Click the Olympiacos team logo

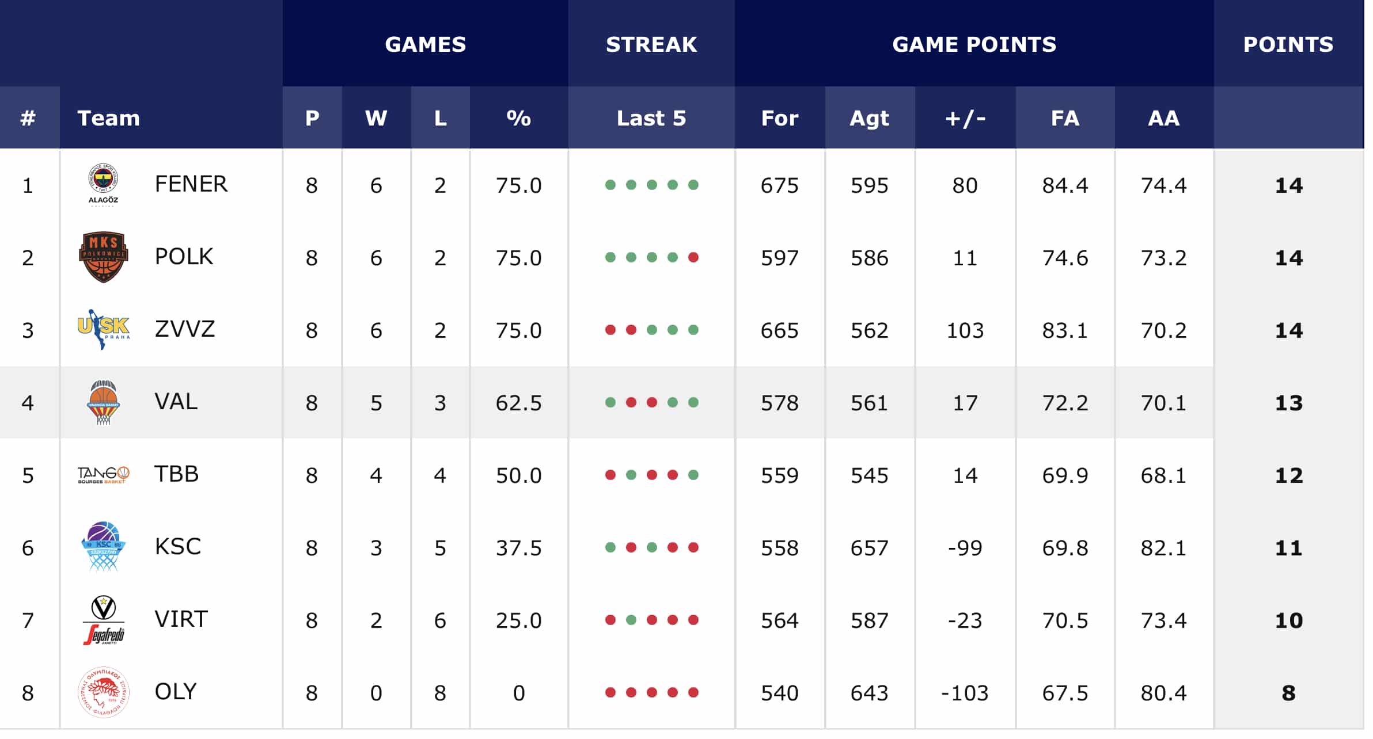103,692
